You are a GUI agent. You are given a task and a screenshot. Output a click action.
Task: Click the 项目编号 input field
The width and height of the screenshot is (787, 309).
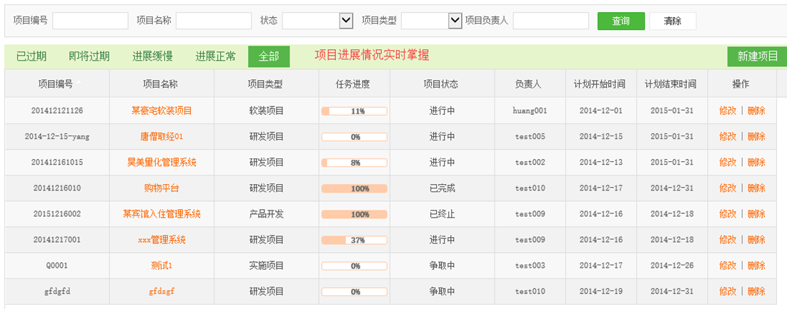(x=90, y=21)
